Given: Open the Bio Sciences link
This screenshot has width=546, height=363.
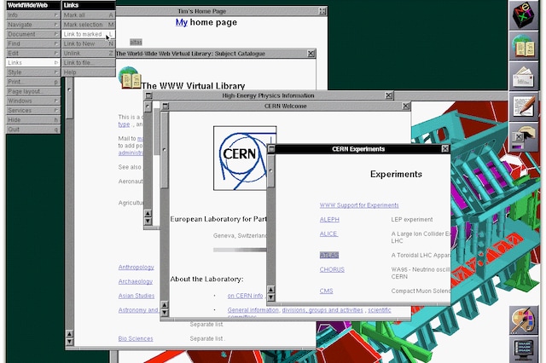Looking at the screenshot, I should click(x=136, y=338).
